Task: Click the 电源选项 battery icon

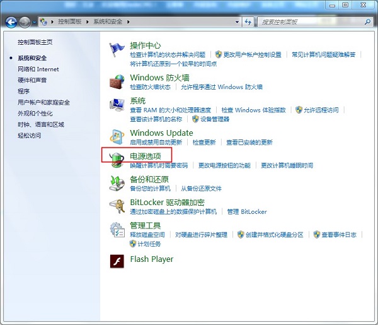Action: (117, 160)
